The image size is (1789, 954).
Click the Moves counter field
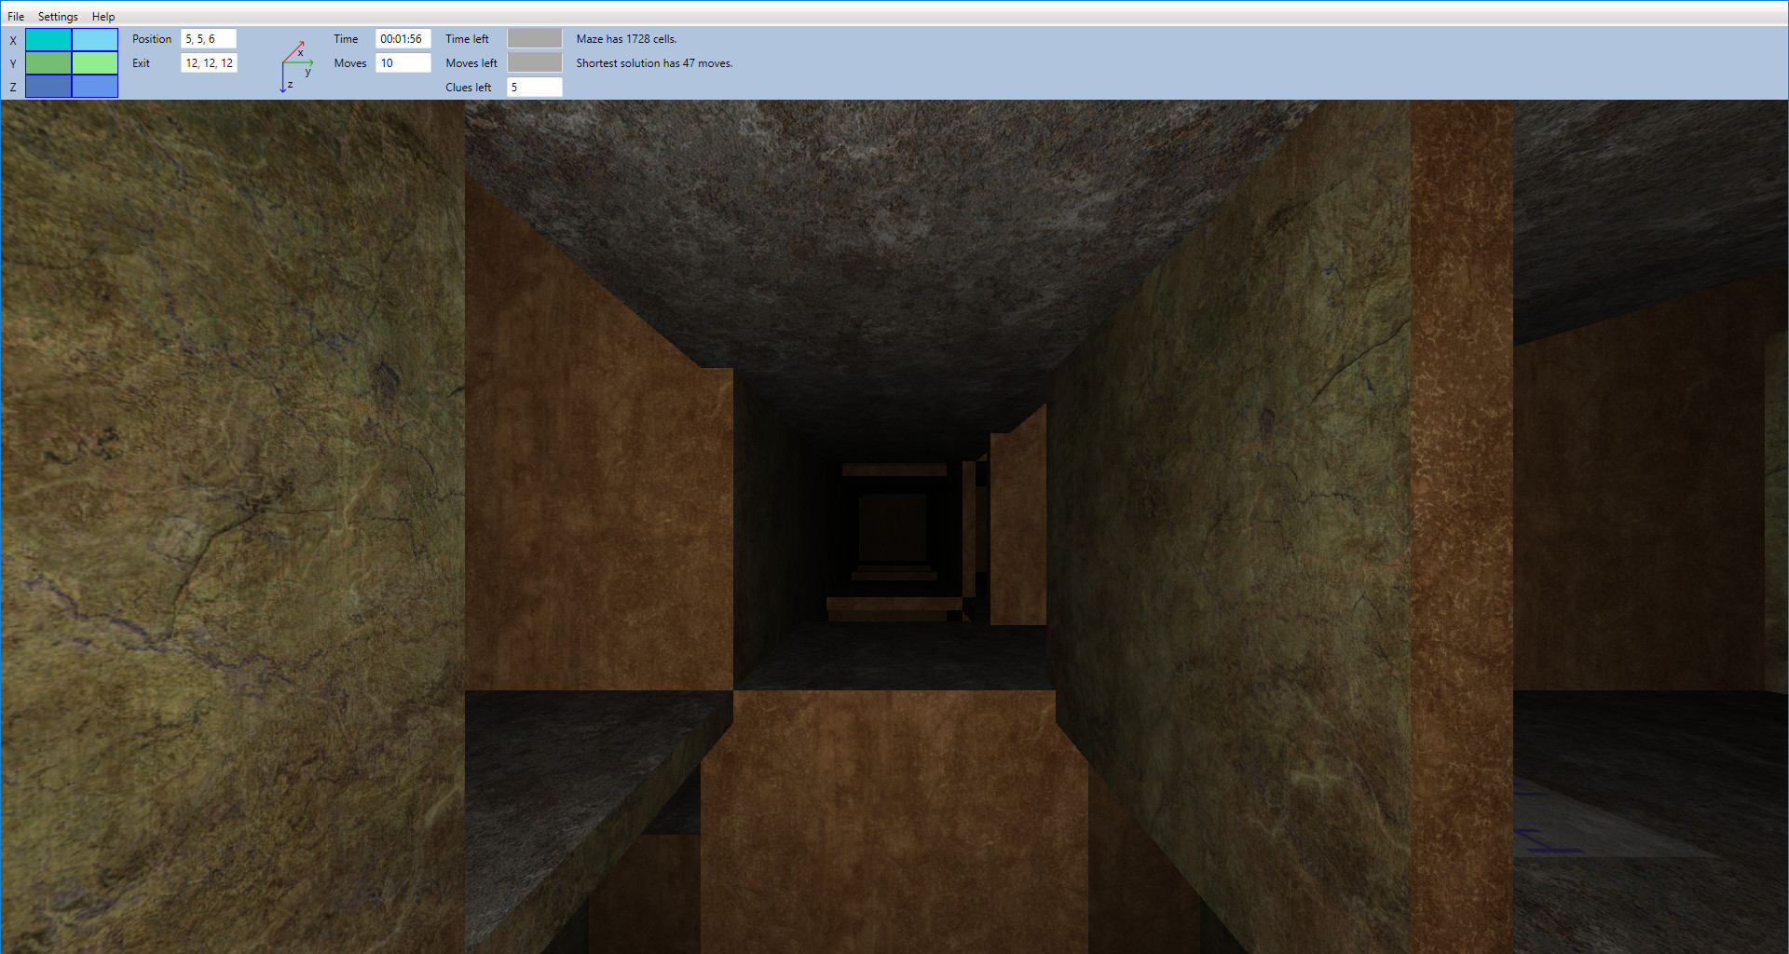[x=403, y=62]
